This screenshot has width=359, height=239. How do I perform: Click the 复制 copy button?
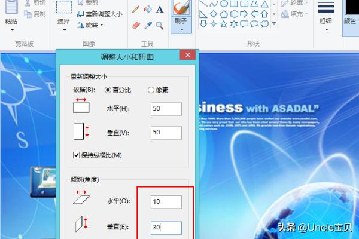(35, 14)
